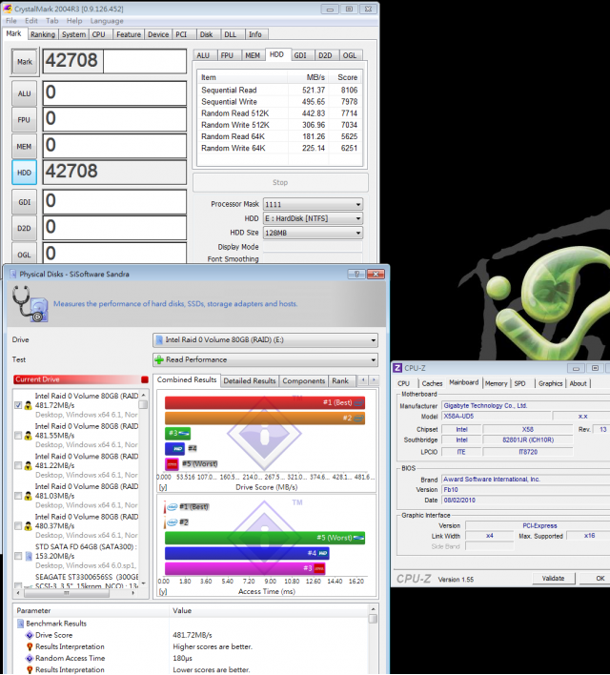Click the Benchmark Results icon in parameter list
Viewport: 610px width, 675px height.
[20, 624]
